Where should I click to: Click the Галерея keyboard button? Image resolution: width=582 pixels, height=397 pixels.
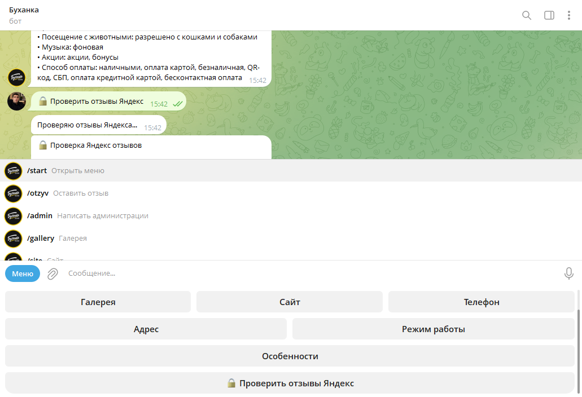pyautogui.click(x=98, y=302)
